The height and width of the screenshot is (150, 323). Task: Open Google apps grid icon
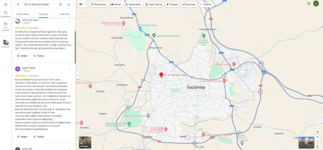point(309,3)
